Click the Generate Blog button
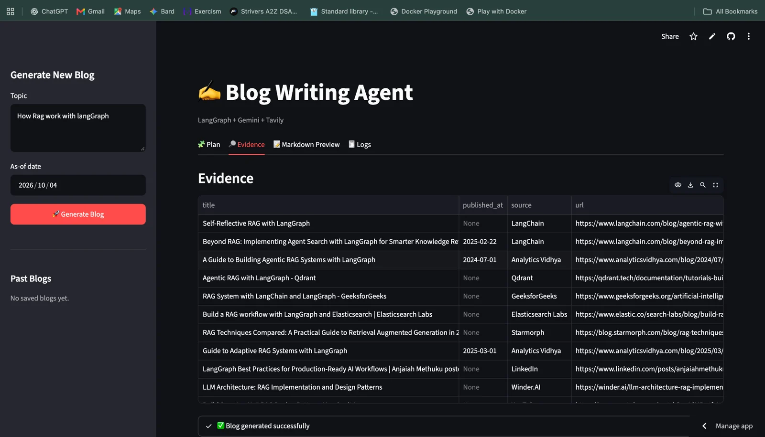The image size is (765, 437). click(x=78, y=214)
